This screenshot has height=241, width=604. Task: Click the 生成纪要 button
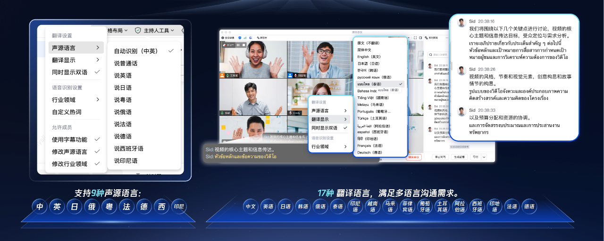pos(460,157)
